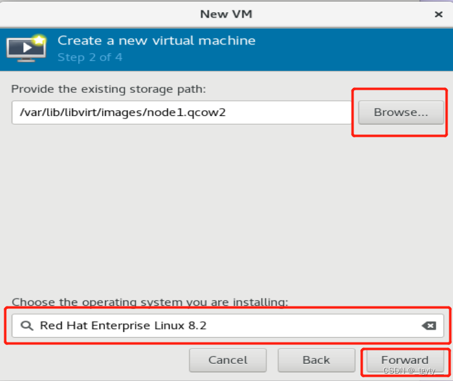Click the "Create a new virtual machine" heading
The width and height of the screenshot is (453, 381).
click(156, 41)
